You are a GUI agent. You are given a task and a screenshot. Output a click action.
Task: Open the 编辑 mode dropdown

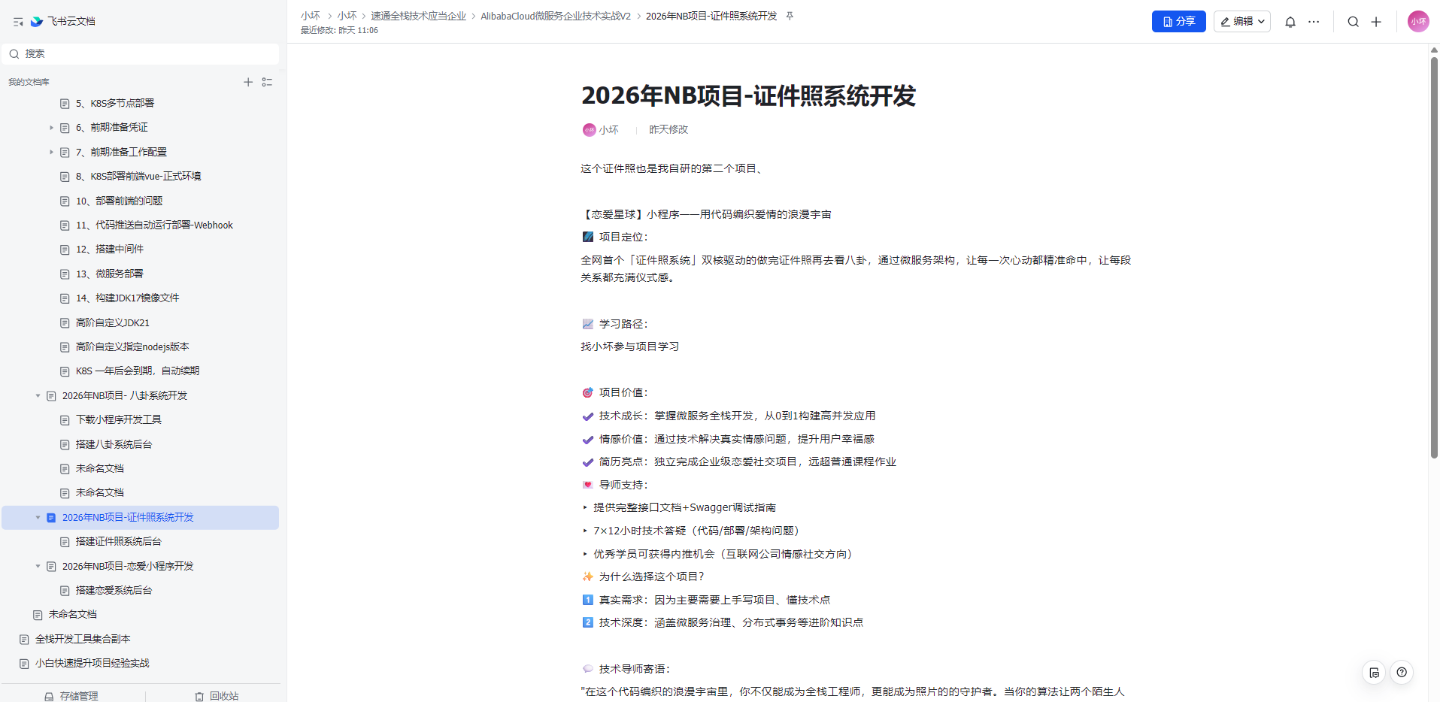[x=1241, y=22]
